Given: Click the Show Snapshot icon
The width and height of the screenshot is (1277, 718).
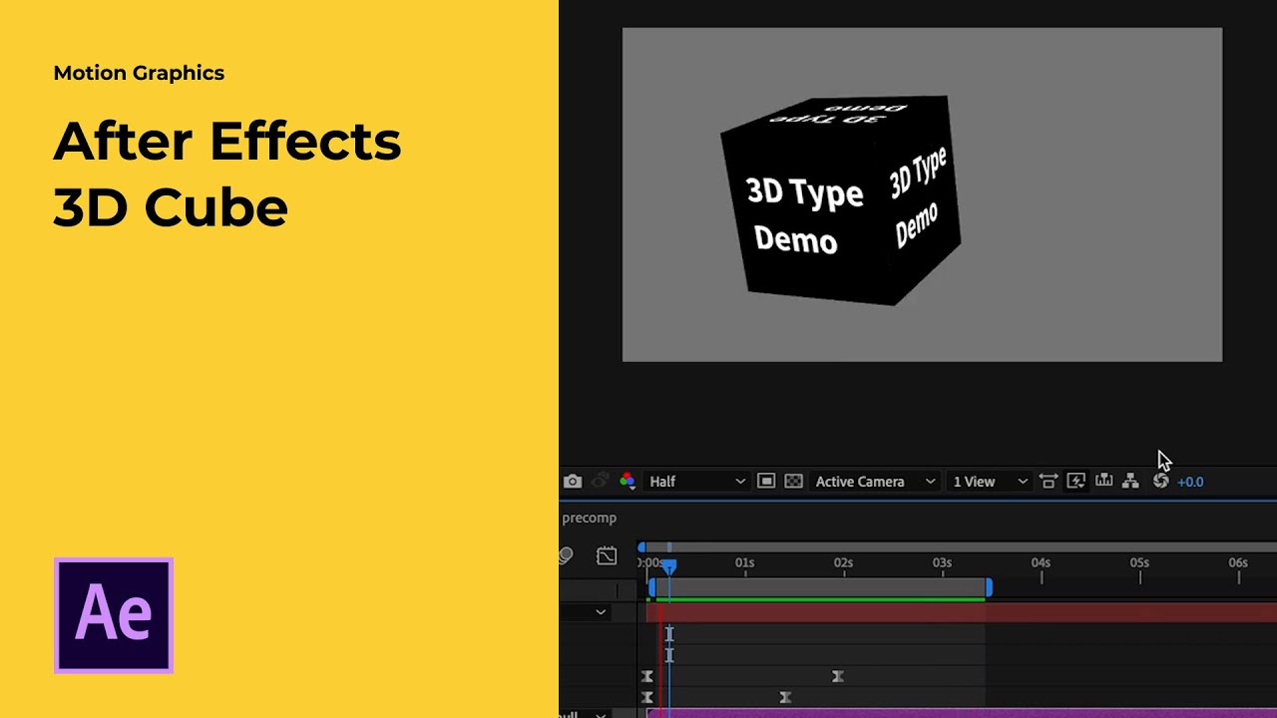Looking at the screenshot, I should click(x=601, y=482).
